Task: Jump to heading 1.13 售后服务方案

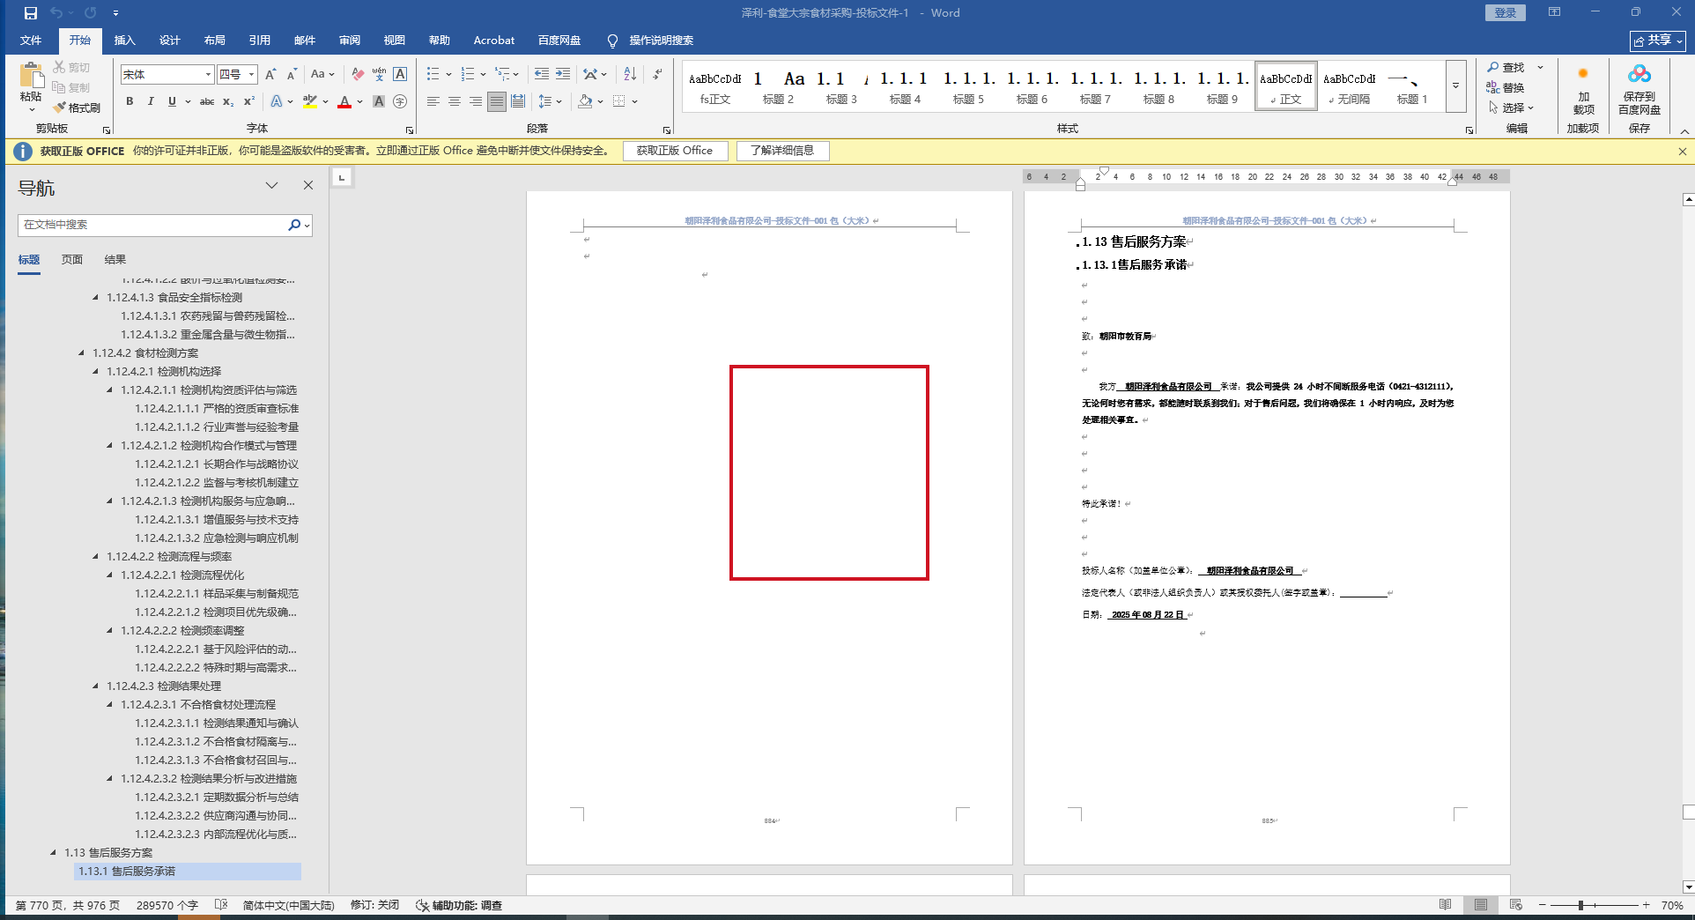Action: (108, 853)
